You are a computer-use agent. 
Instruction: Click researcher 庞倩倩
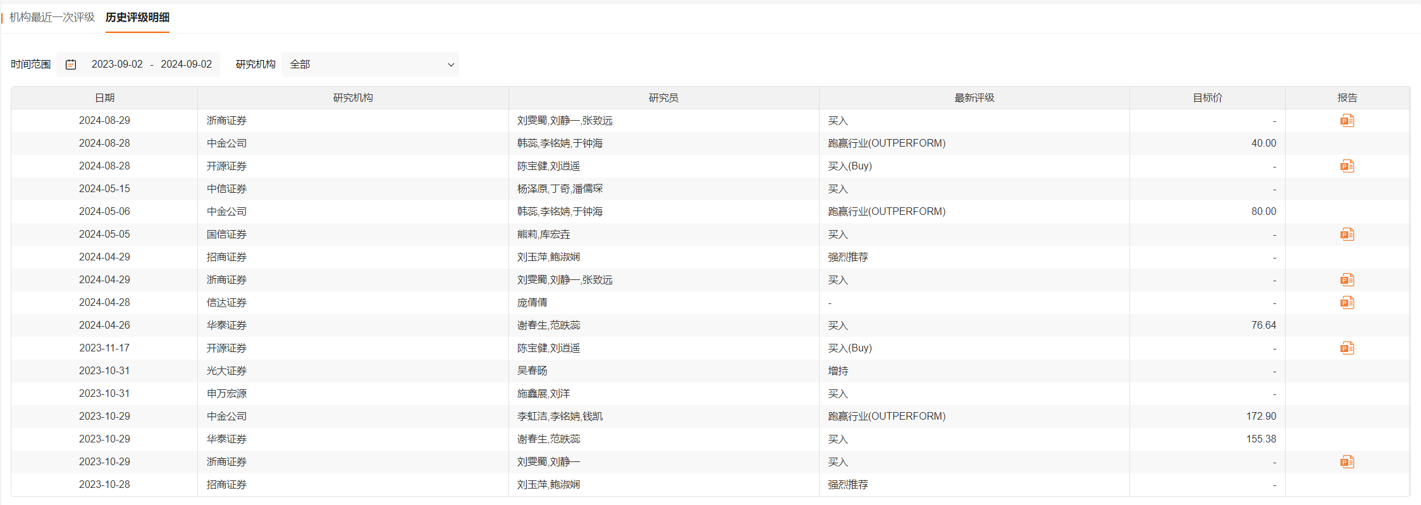click(532, 303)
